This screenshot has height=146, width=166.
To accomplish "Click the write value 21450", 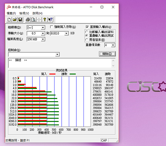I will [98, 79].
